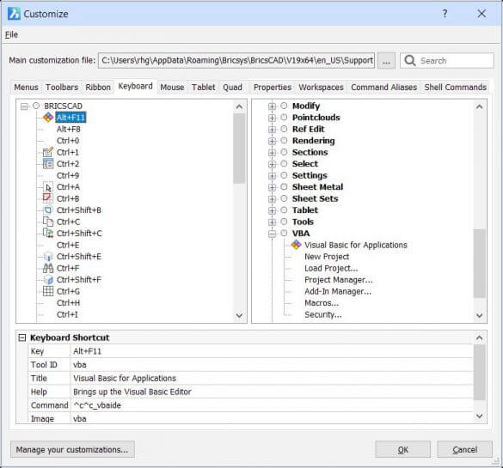Select the Ctrl+0 shortcut row
The height and width of the screenshot is (468, 503).
point(68,141)
